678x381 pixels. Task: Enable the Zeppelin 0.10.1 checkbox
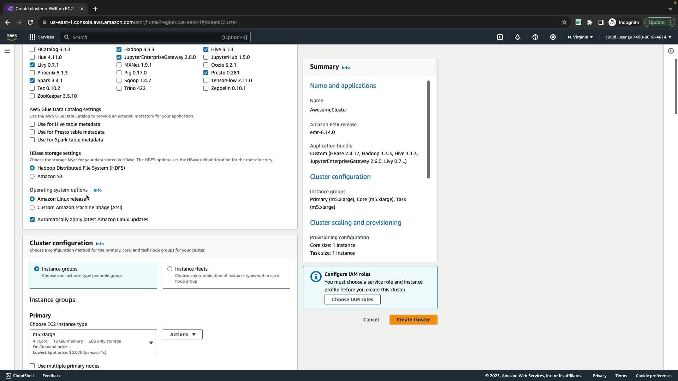[x=206, y=88]
